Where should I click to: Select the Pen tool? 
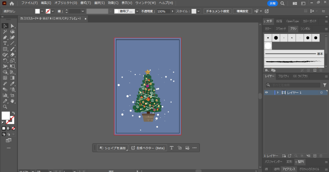coord(5,38)
